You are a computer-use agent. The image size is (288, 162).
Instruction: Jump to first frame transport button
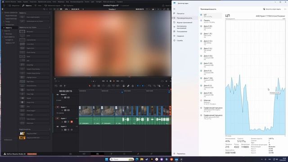[103, 81]
